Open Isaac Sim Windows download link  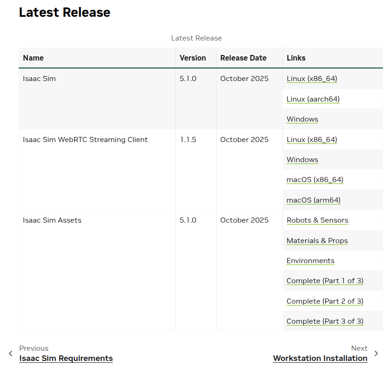pyautogui.click(x=302, y=119)
